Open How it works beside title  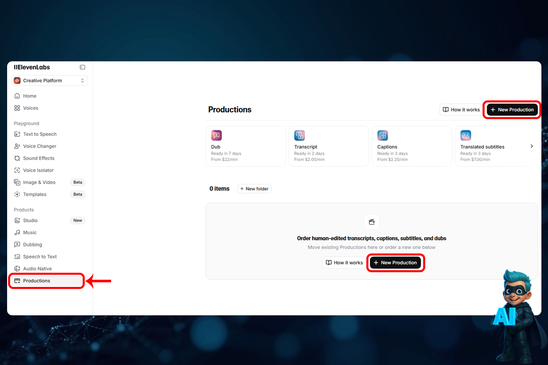pyautogui.click(x=461, y=109)
